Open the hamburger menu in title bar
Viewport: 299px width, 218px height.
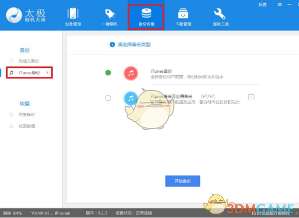(280, 4)
